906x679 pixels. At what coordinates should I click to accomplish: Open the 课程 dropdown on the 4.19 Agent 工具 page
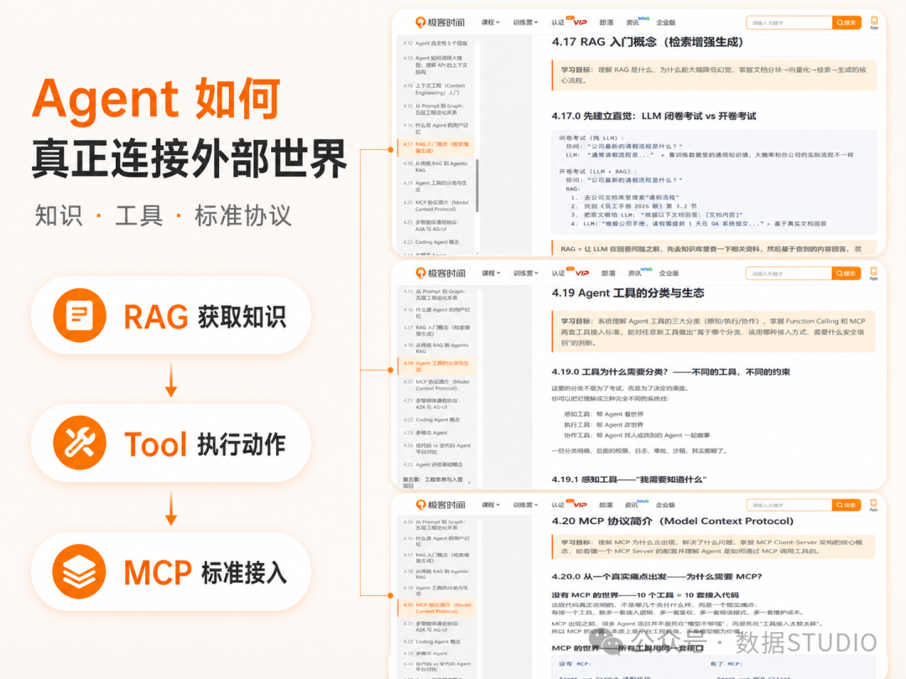click(x=491, y=273)
